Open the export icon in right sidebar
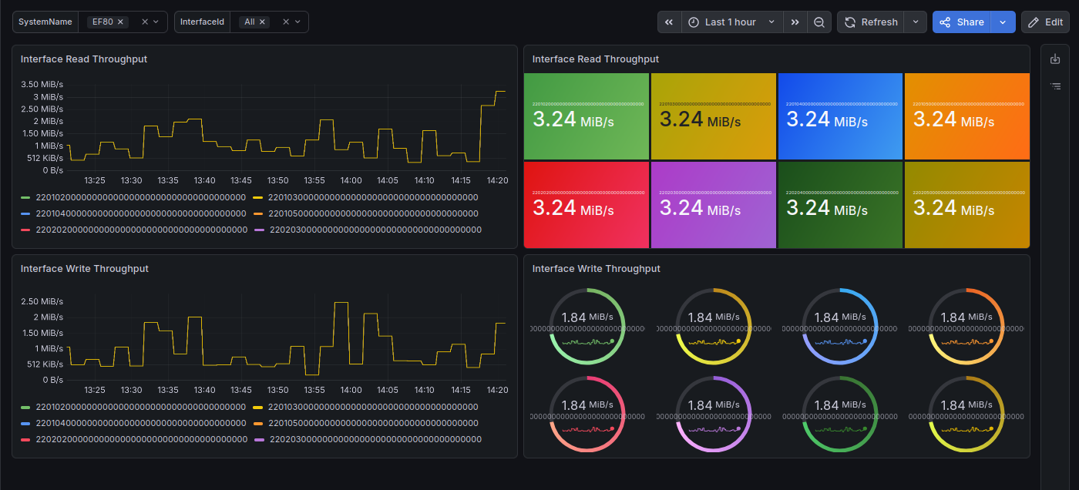1079x490 pixels. point(1056,59)
